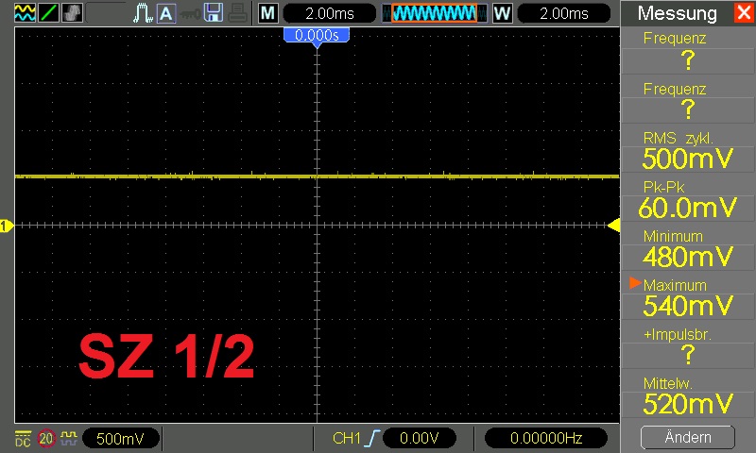This screenshot has height=453, width=756.
Task: Click the CH1 trigger source label
Action: click(346, 438)
